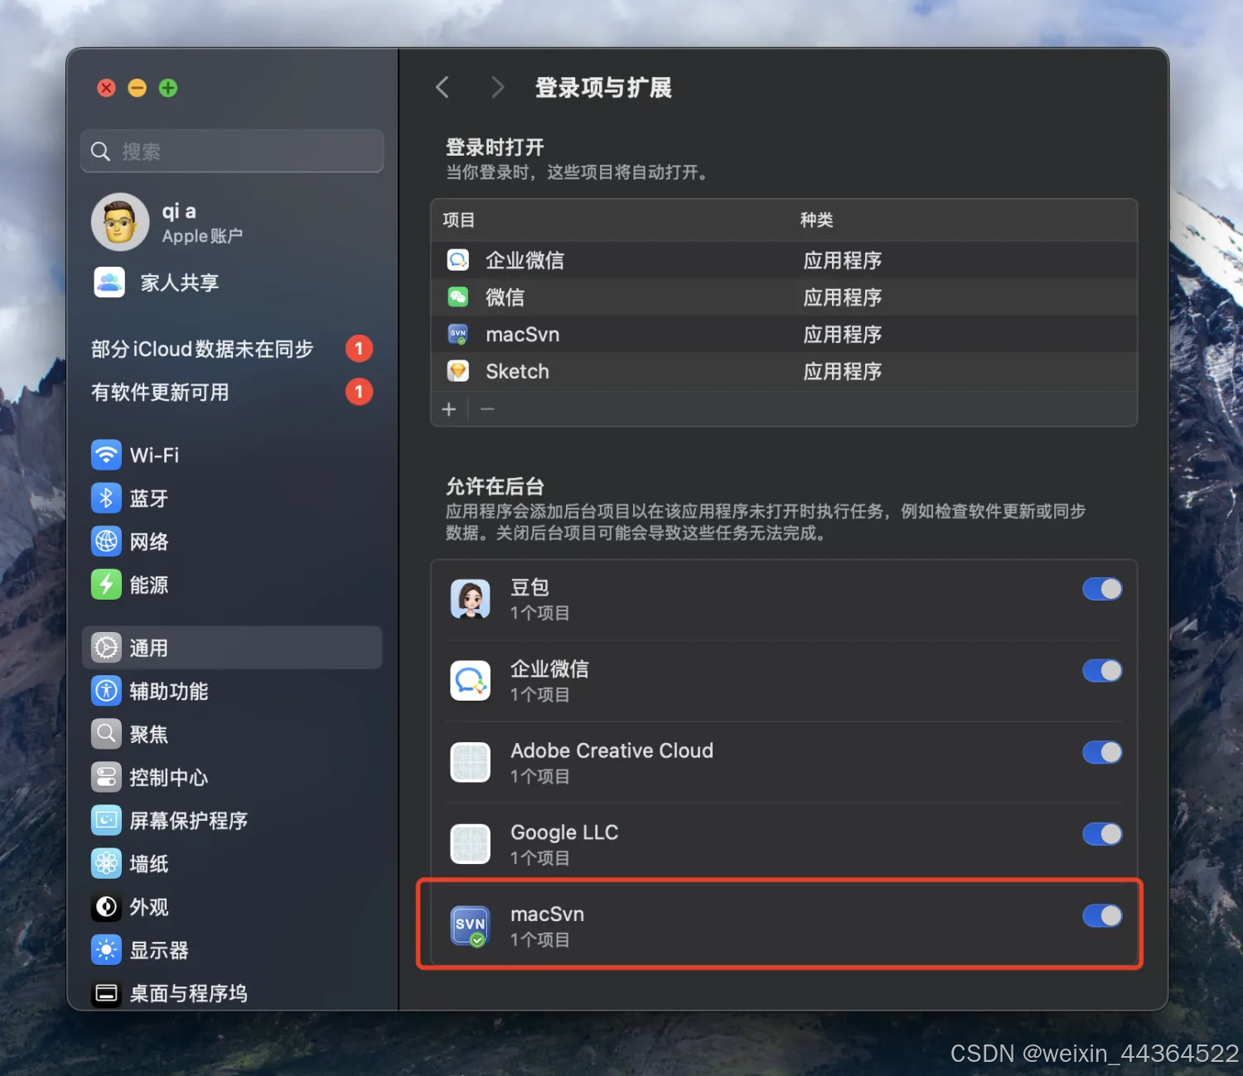Select 屏幕保护程序 label in sidebar
1243x1076 pixels.
pyautogui.click(x=189, y=820)
